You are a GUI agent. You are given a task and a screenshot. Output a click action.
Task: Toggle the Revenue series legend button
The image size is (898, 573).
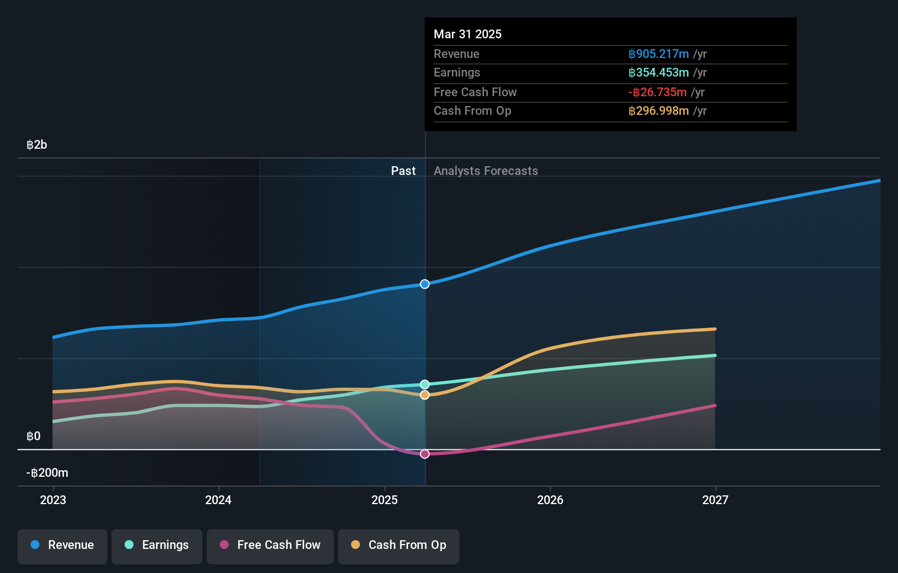point(62,546)
